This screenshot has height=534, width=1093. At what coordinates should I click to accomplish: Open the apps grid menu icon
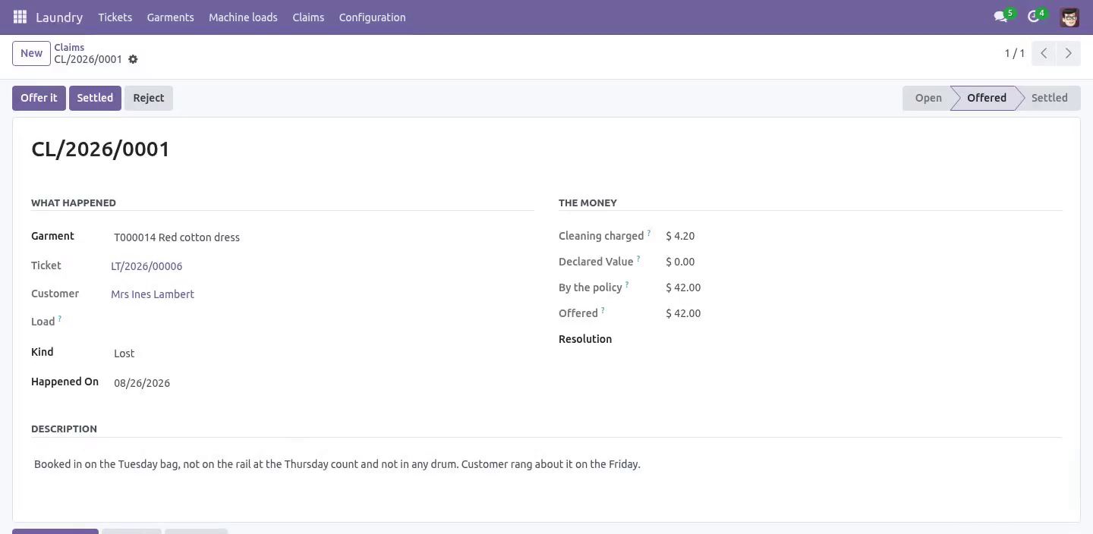pyautogui.click(x=20, y=17)
